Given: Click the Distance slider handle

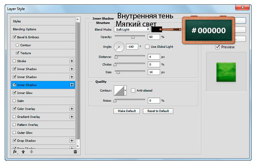Looking at the screenshot, I should [116, 57].
